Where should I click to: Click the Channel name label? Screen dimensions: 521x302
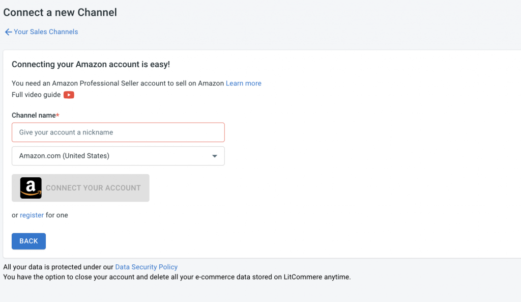pyautogui.click(x=36, y=116)
